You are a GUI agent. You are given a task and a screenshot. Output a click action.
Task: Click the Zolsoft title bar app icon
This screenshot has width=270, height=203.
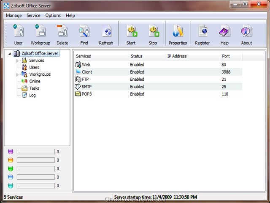(x=6, y=5)
